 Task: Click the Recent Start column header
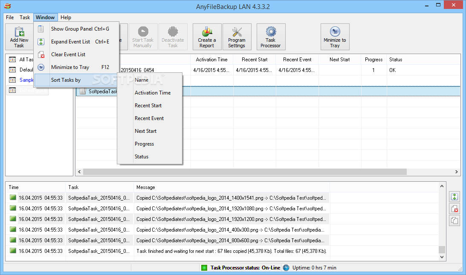coord(255,60)
